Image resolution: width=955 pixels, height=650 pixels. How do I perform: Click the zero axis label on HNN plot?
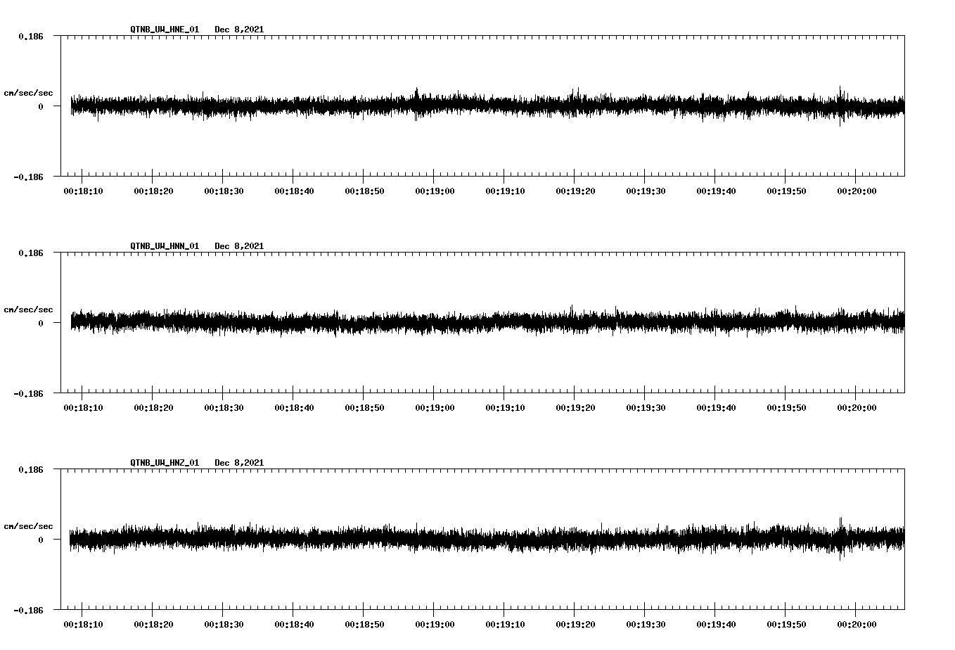coord(41,323)
